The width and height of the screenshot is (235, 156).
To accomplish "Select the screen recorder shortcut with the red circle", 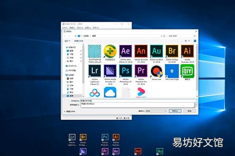I will pos(156,72).
